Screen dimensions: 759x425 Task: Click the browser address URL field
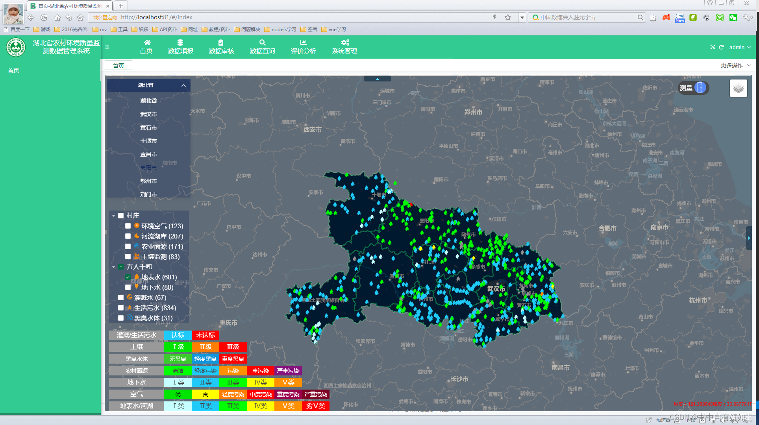point(303,17)
